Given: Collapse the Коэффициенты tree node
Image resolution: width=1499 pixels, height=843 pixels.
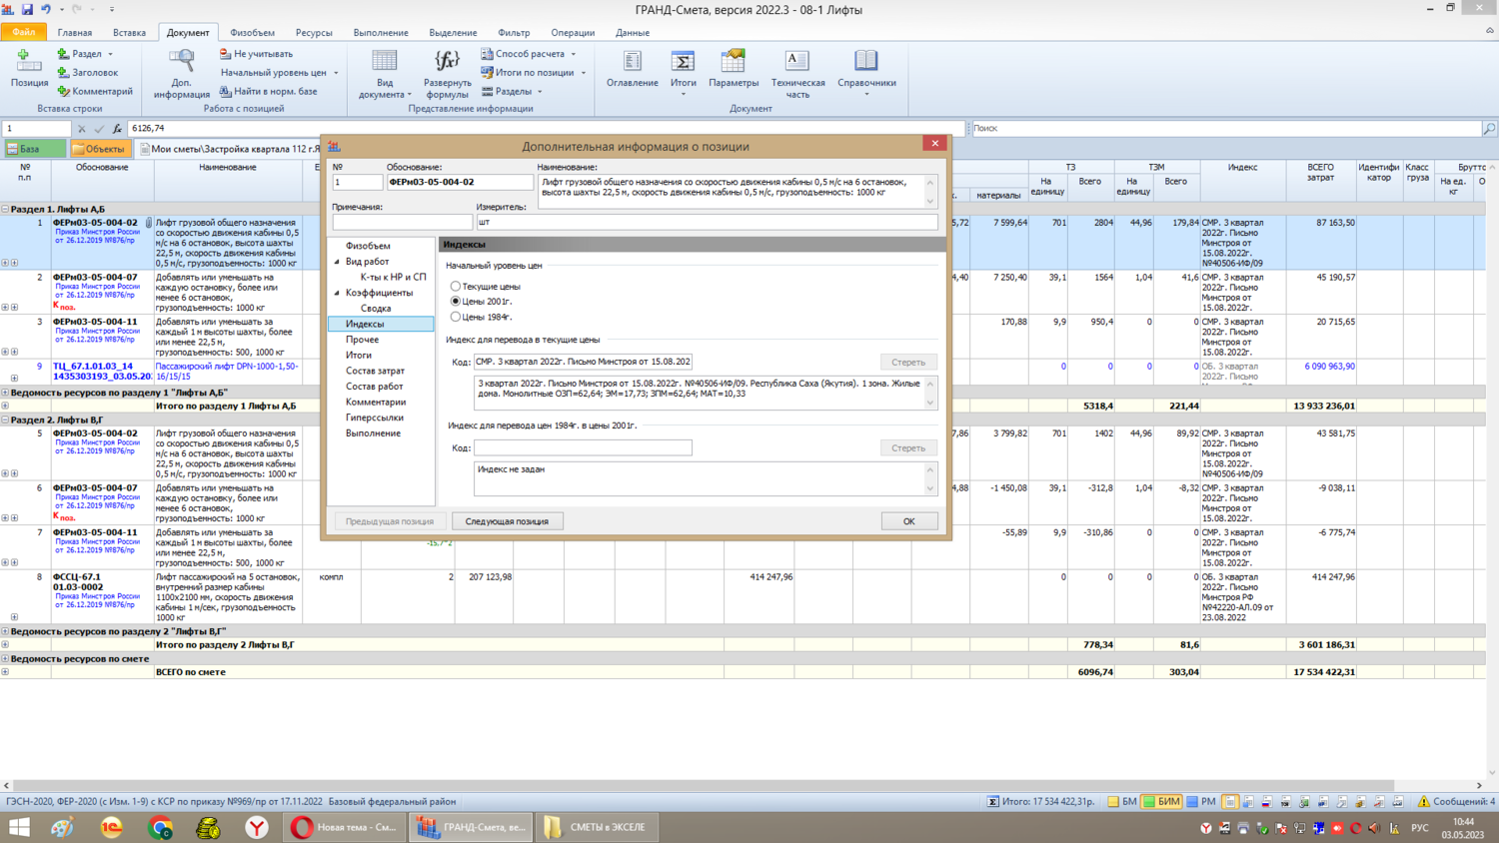Looking at the screenshot, I should point(337,293).
